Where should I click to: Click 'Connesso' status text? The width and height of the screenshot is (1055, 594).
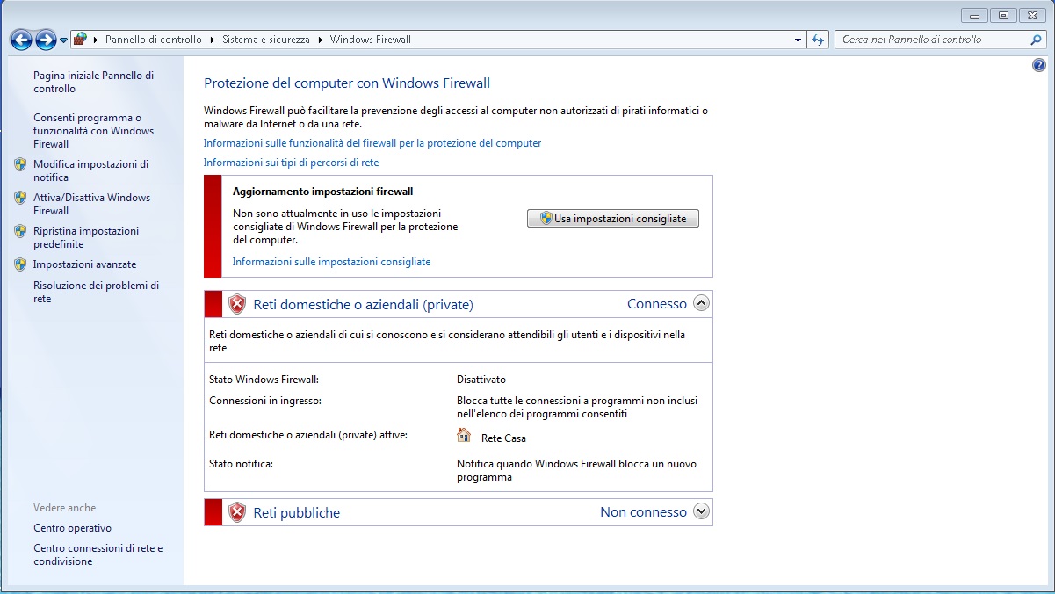657,304
